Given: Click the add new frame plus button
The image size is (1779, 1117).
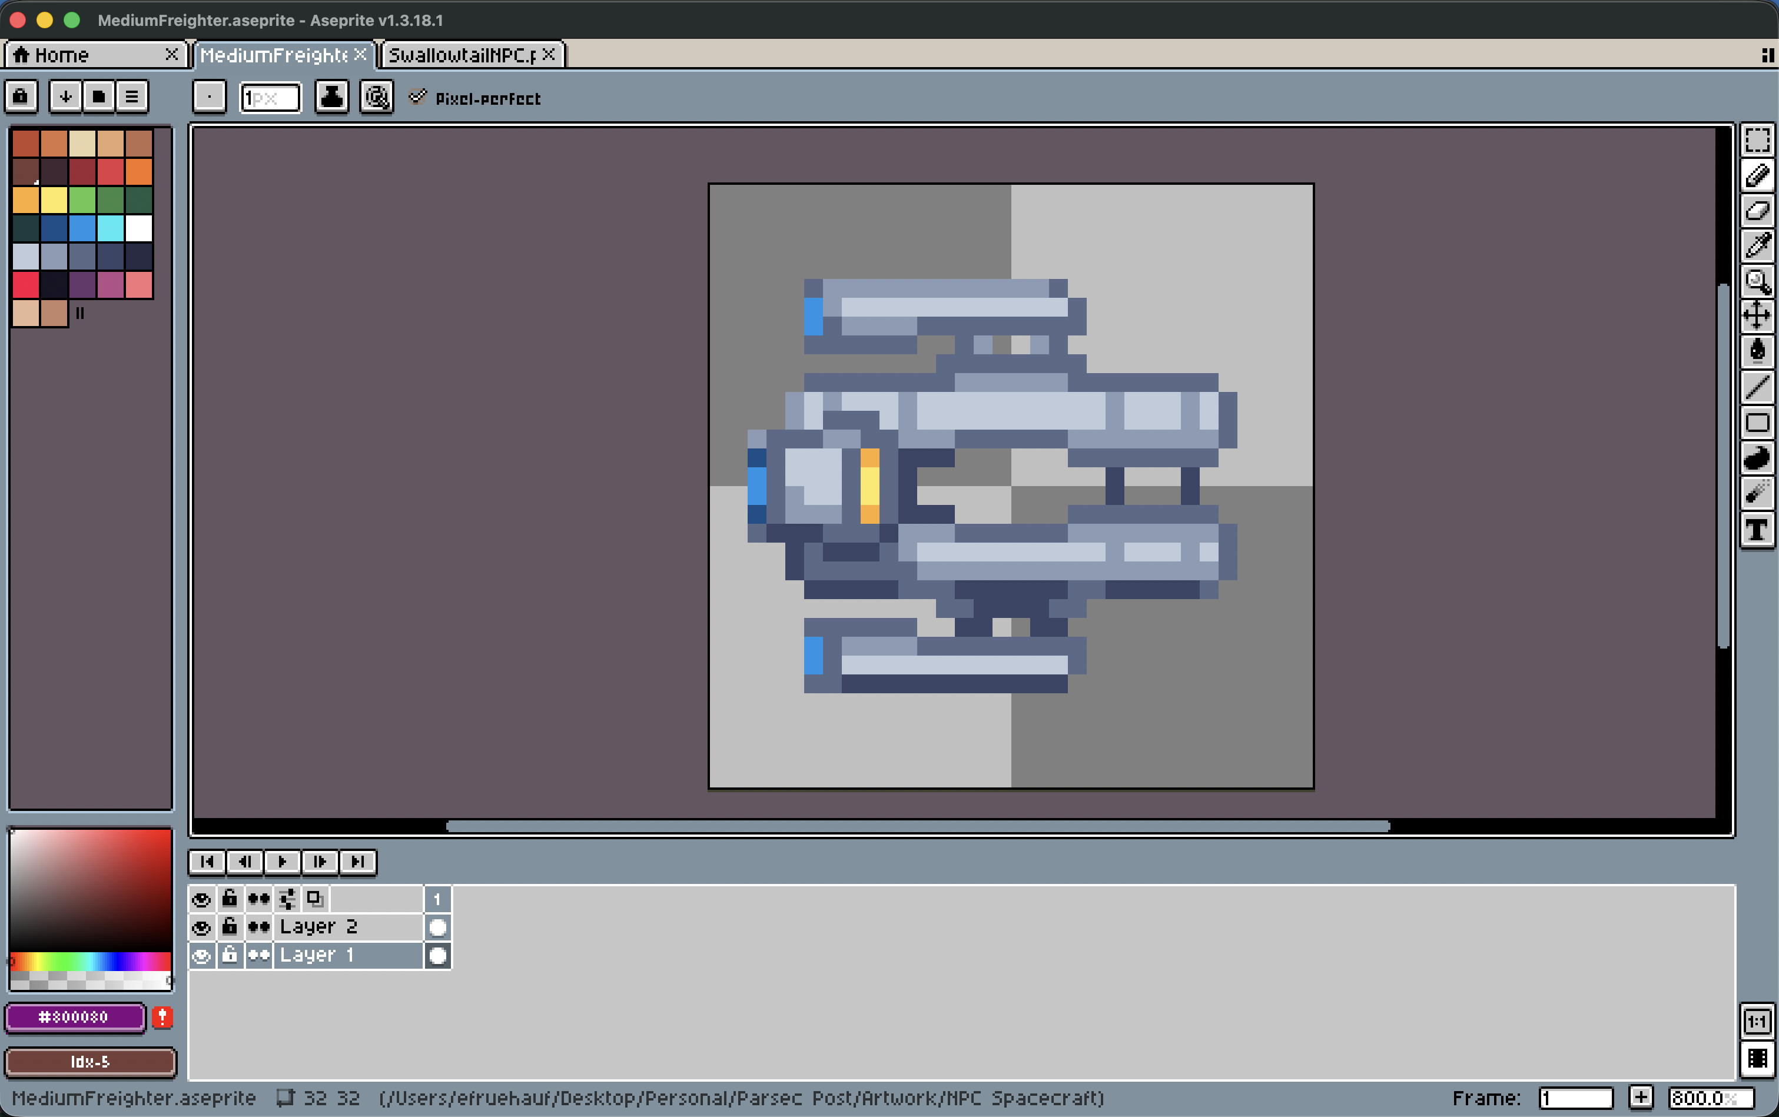Looking at the screenshot, I should click(x=1640, y=1098).
